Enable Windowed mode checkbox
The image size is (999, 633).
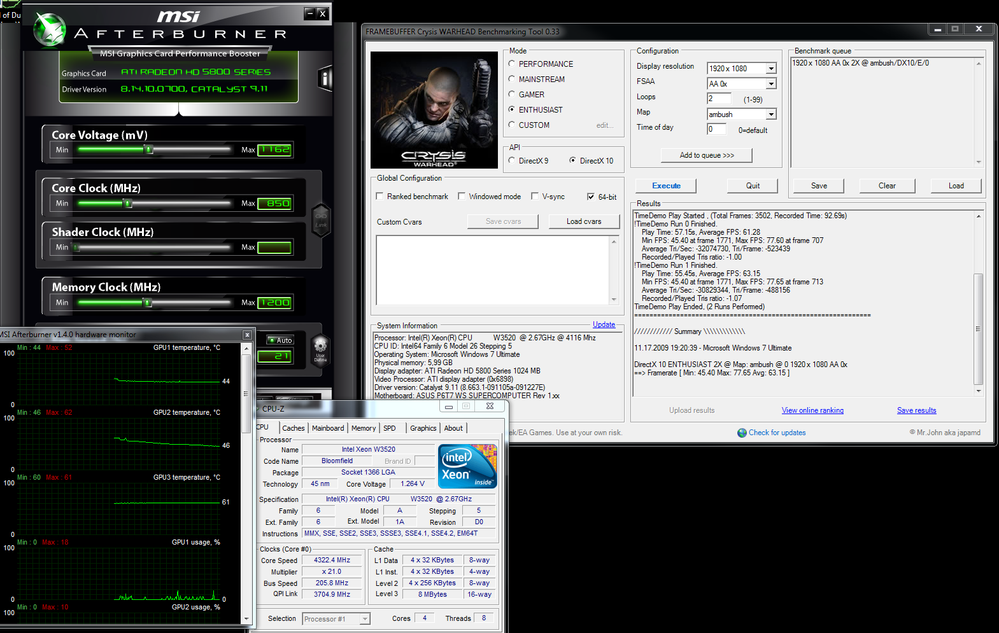click(462, 196)
